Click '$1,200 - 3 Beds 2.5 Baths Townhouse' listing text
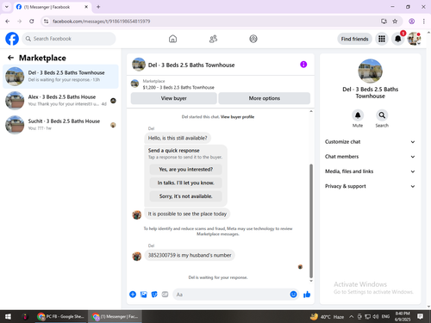This screenshot has height=323, width=431. point(178,87)
